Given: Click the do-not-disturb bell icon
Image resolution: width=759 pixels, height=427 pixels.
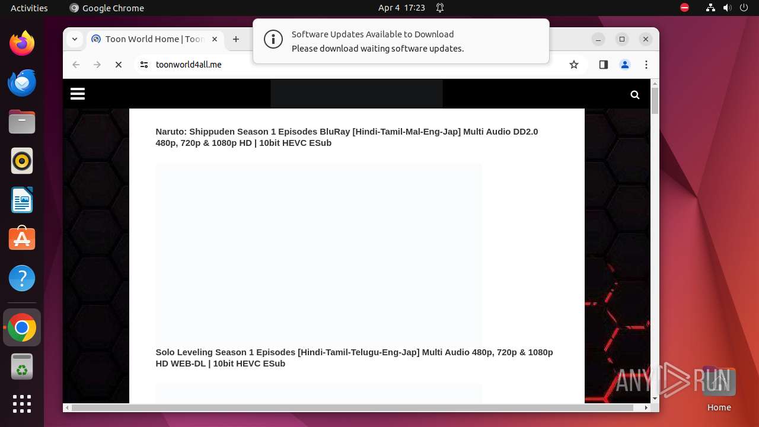Looking at the screenshot, I should [x=440, y=8].
